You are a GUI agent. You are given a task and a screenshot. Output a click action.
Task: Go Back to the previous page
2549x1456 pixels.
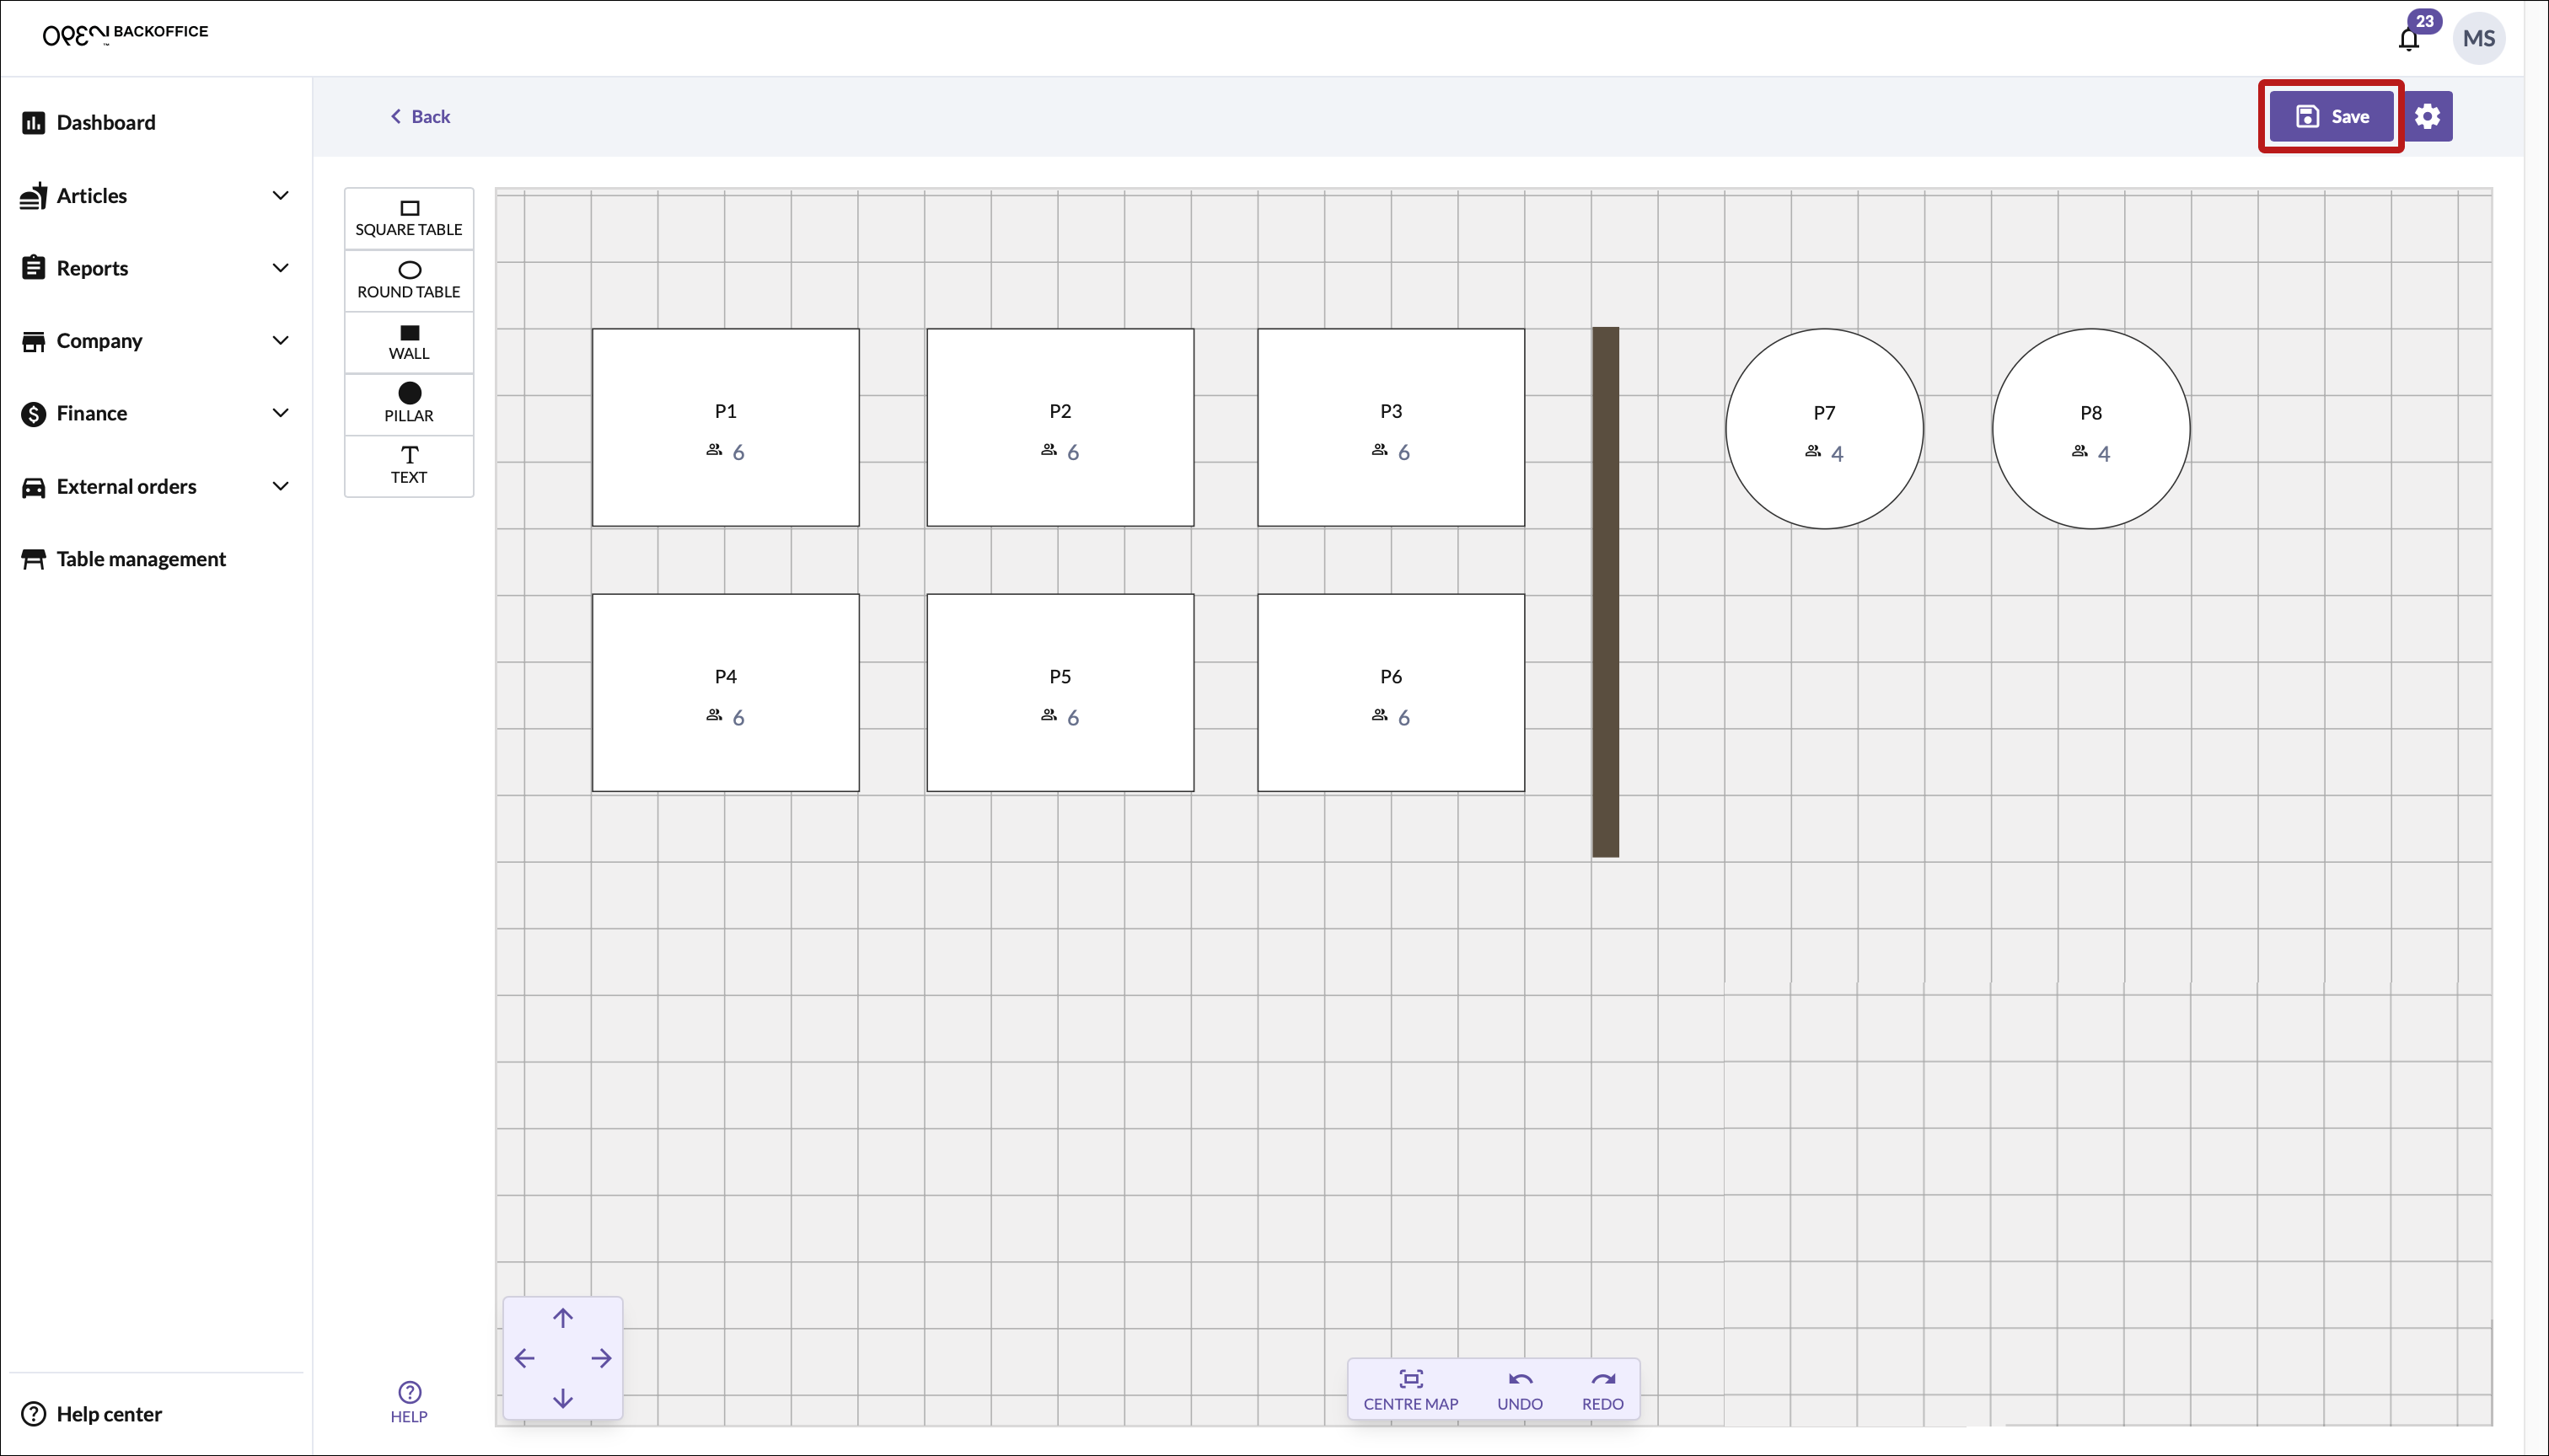pos(420,116)
